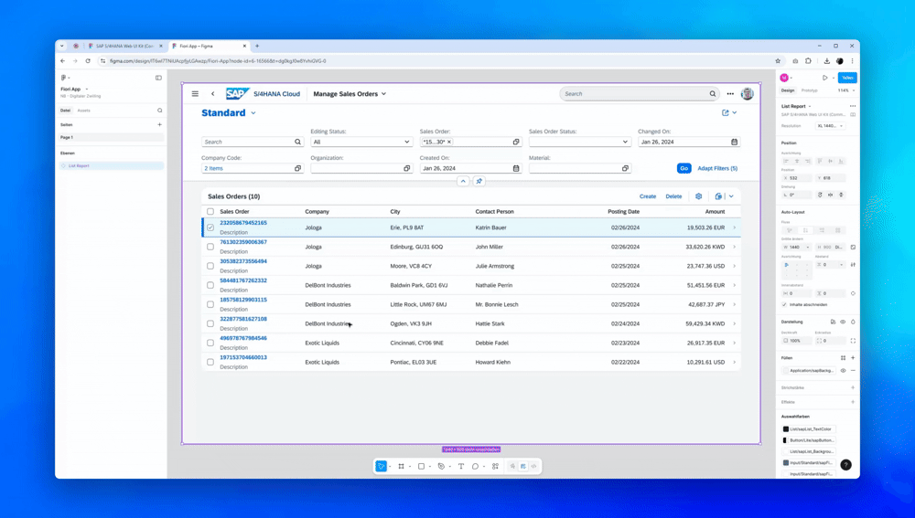Click Adapt Filters (5) link

point(717,168)
